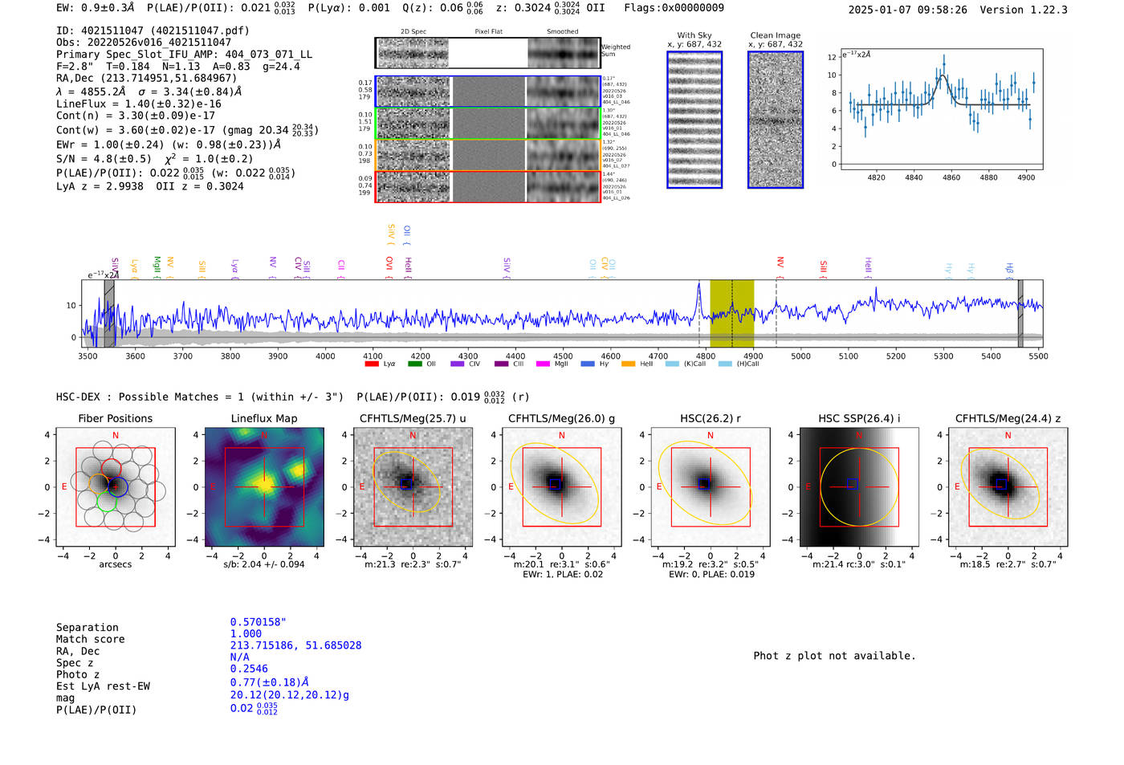This screenshot has height=765, width=1124.
Task: Click the Flags:0x00000009 text
Action: click(674, 8)
